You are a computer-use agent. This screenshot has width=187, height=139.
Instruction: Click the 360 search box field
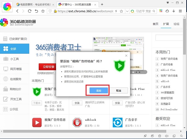pos(143,11)
